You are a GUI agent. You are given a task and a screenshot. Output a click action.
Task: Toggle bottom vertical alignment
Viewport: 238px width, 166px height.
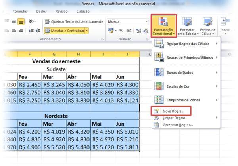21,22
